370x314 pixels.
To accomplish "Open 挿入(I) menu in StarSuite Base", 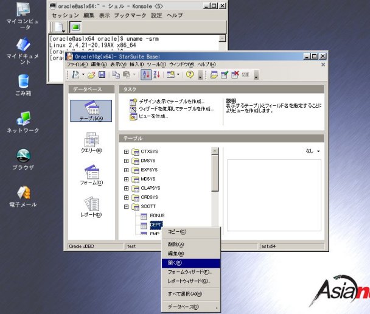I will point(136,65).
